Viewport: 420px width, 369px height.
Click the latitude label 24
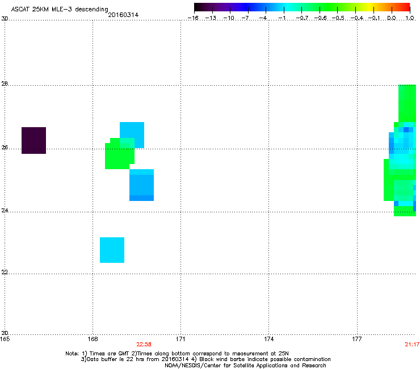click(x=5, y=211)
